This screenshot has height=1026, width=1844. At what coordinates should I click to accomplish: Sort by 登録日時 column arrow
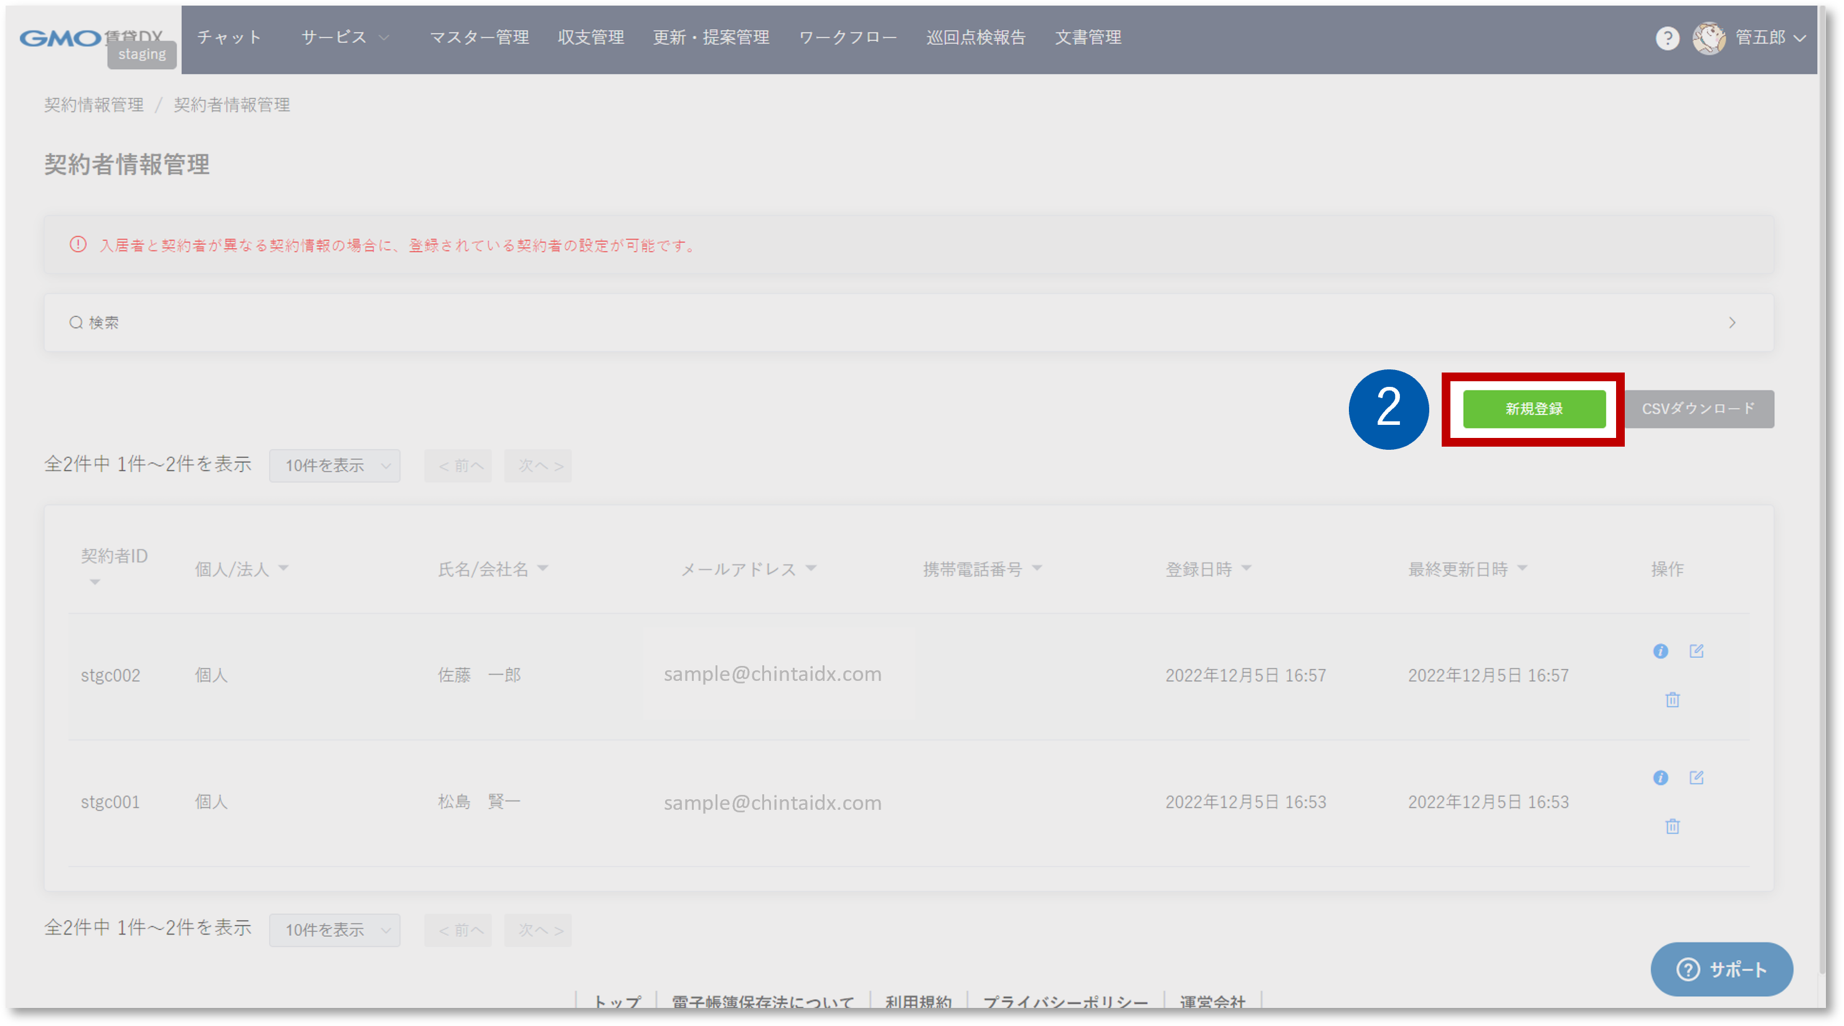coord(1246,569)
